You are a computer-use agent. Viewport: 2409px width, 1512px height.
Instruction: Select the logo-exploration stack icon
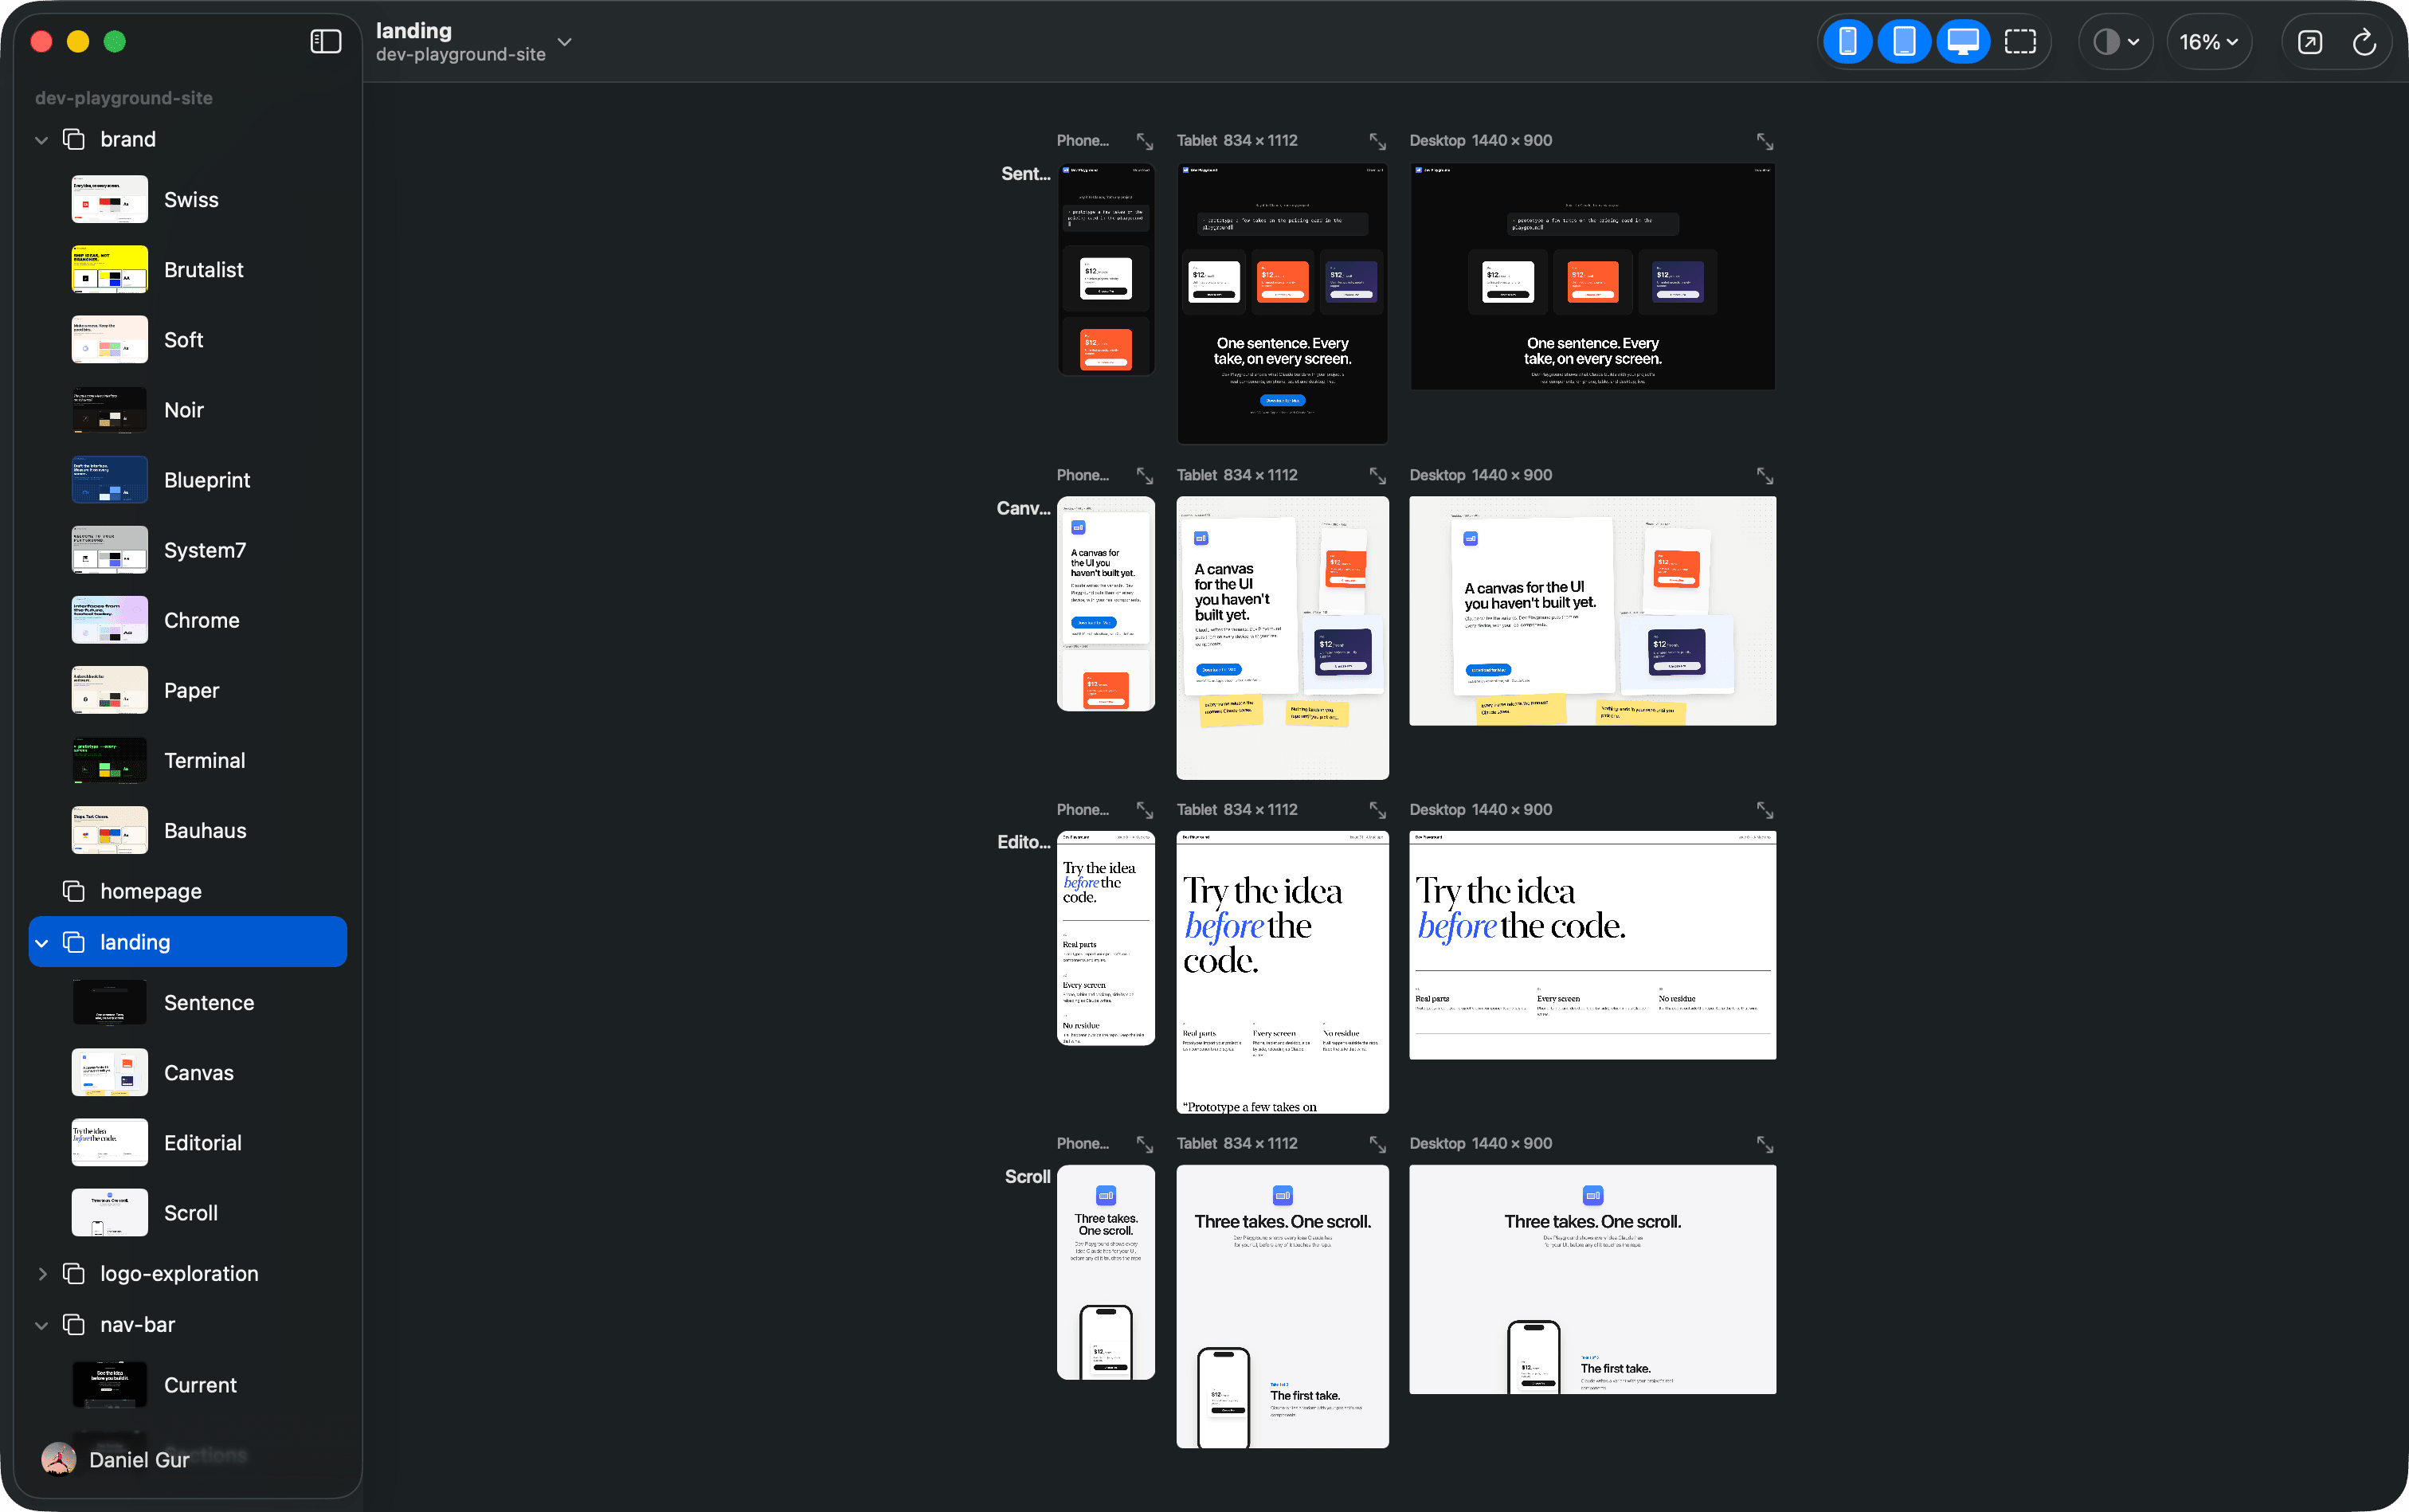pos(74,1272)
